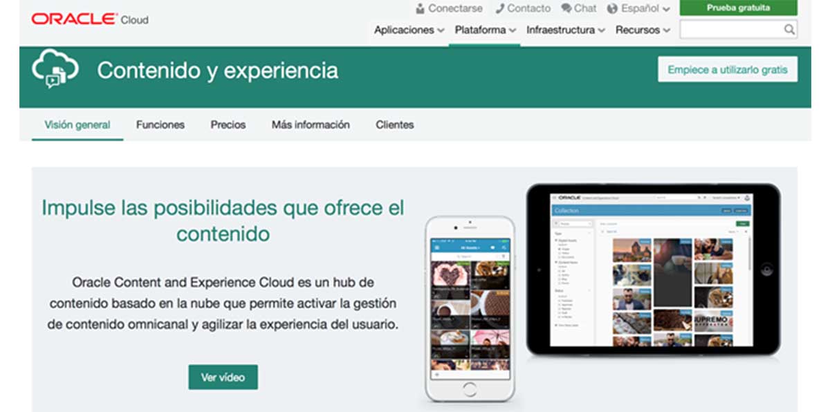Expand the Aplicaciones menu
The image size is (830, 412).
coord(409,30)
